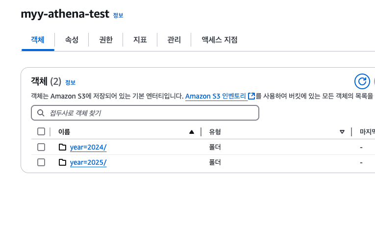Sort the 유형 column with triangle icon

(x=342, y=131)
